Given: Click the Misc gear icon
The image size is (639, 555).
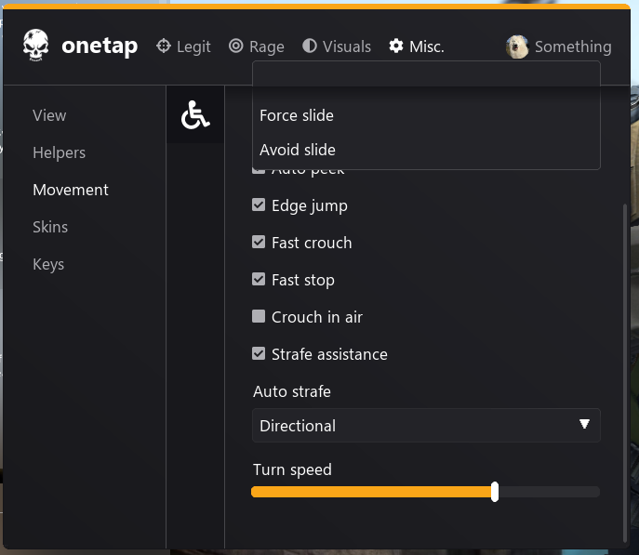Looking at the screenshot, I should [x=395, y=46].
